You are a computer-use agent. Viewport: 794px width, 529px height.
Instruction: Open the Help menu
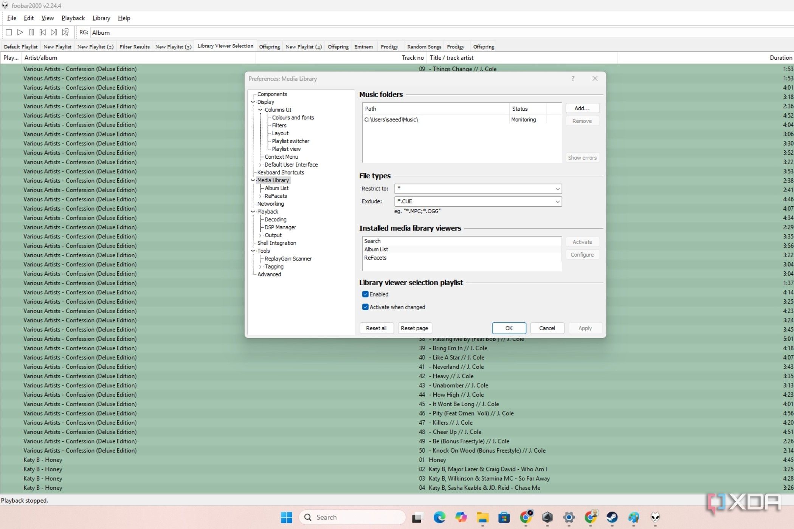coord(124,18)
